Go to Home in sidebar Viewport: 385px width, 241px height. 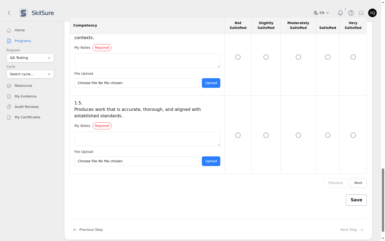[20, 30]
